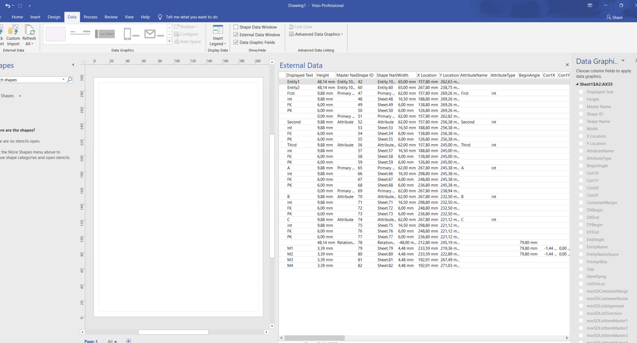Open the Home ribbon tab
The image size is (637, 343).
[17, 17]
